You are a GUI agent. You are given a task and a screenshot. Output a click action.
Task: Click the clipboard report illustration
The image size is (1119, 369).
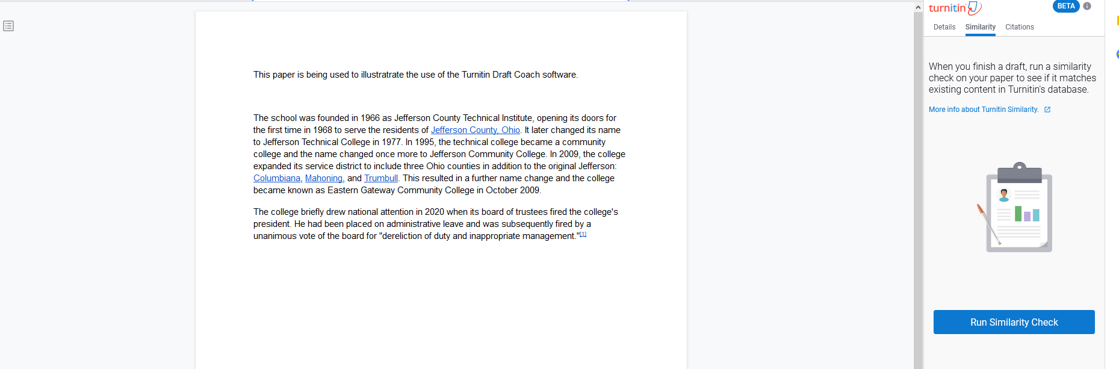(x=1017, y=207)
